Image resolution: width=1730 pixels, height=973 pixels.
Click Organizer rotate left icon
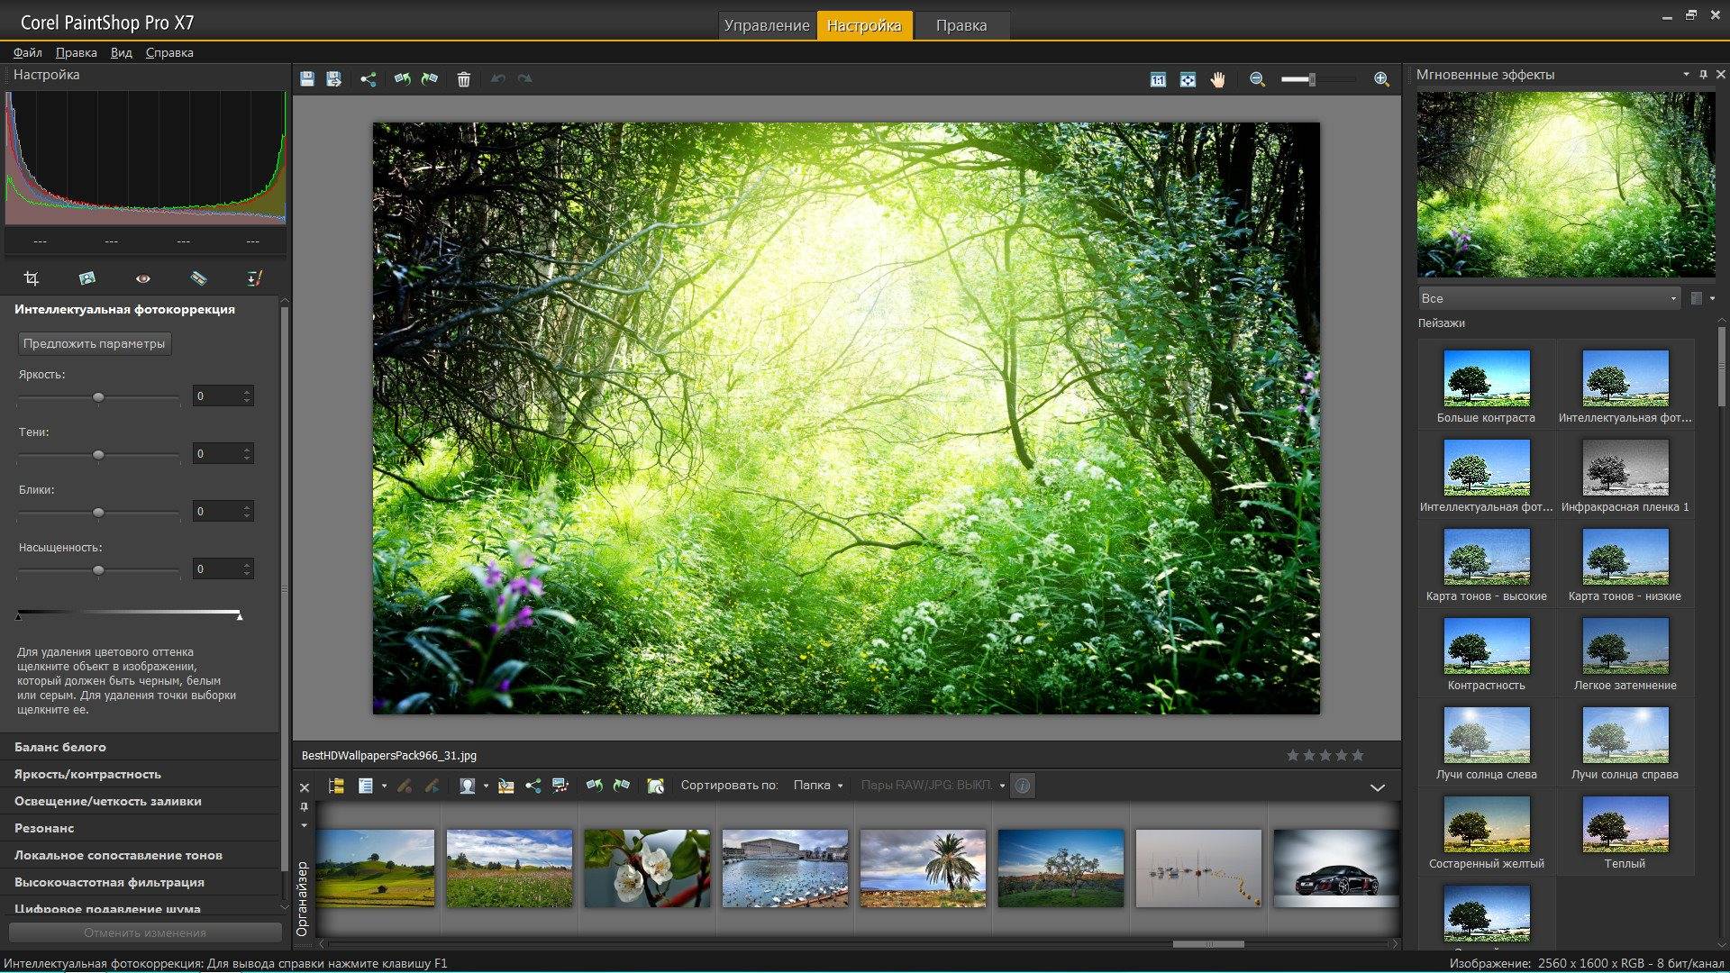595,786
